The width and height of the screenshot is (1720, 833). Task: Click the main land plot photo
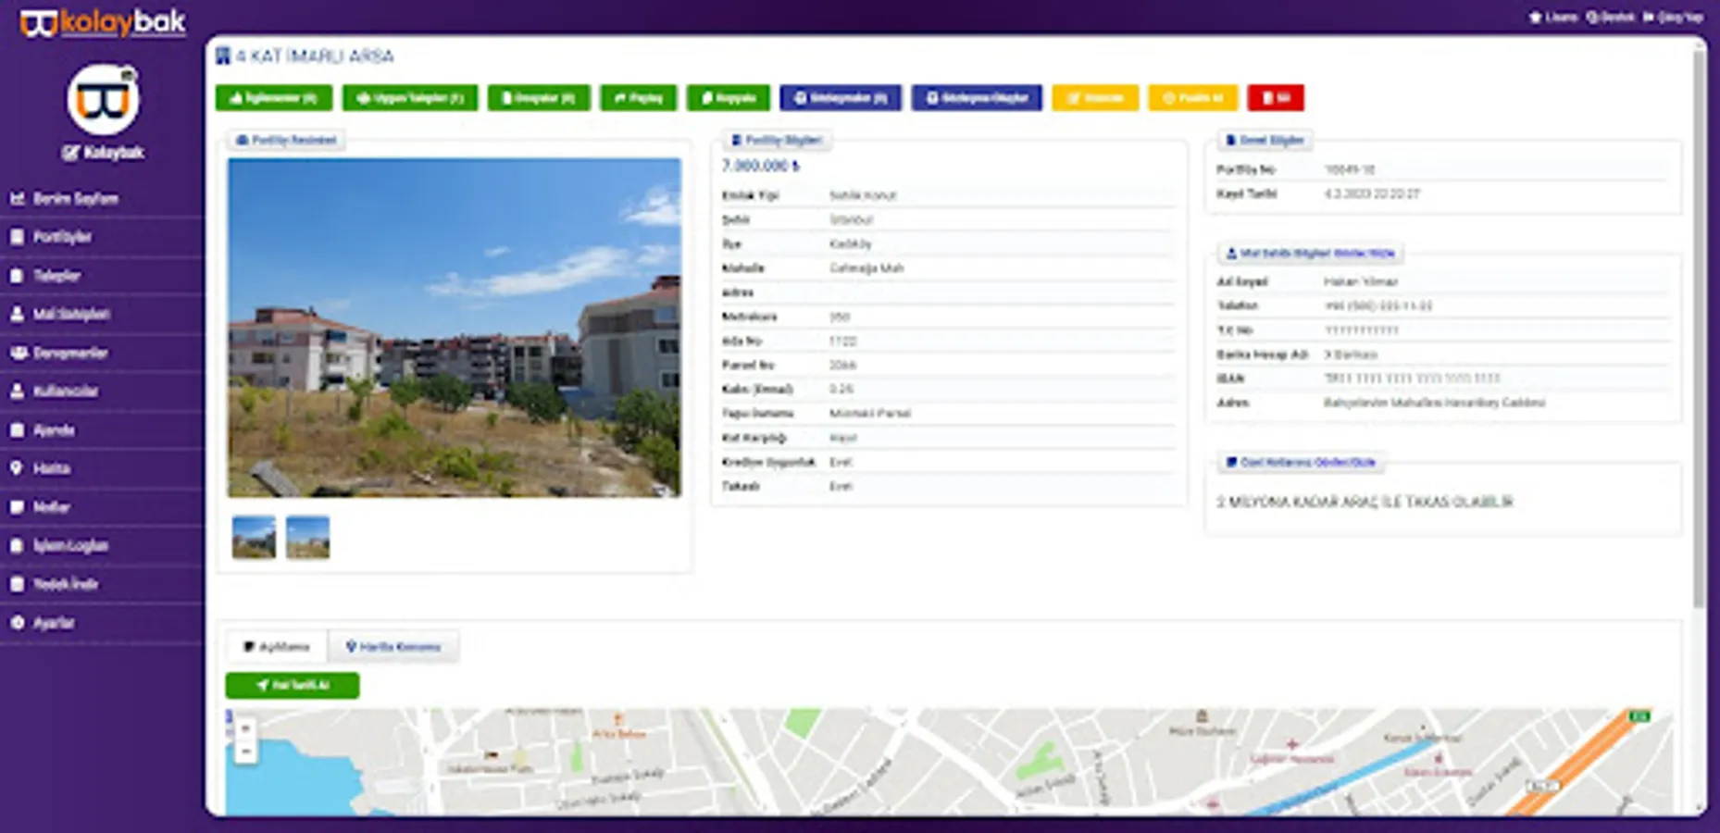(455, 328)
